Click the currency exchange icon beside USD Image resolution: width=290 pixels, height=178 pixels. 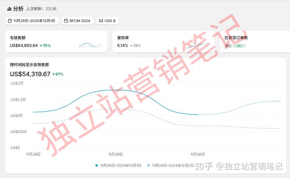(101, 21)
